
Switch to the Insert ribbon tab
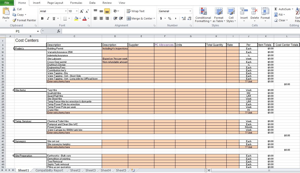pyautogui.click(x=37, y=3)
